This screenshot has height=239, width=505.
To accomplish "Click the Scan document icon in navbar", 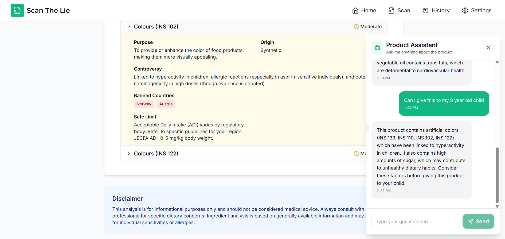I will point(391,10).
